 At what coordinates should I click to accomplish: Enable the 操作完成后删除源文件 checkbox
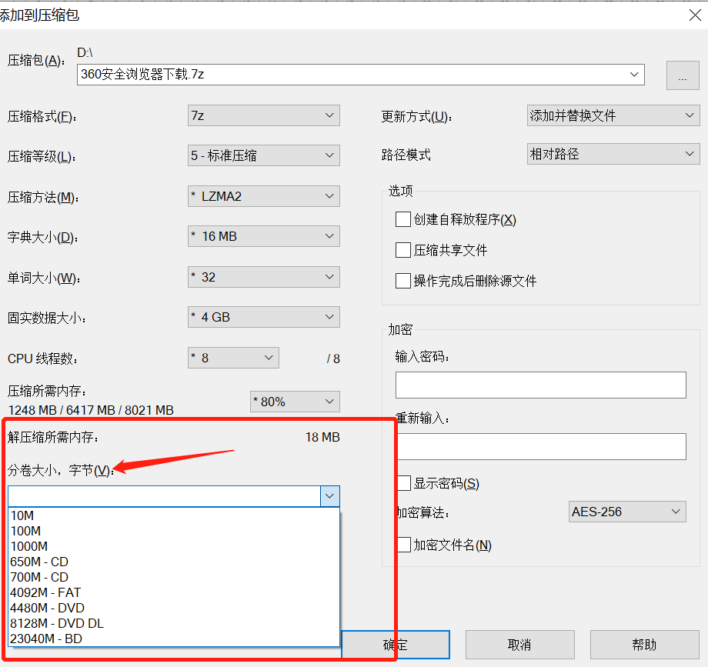pyautogui.click(x=402, y=280)
